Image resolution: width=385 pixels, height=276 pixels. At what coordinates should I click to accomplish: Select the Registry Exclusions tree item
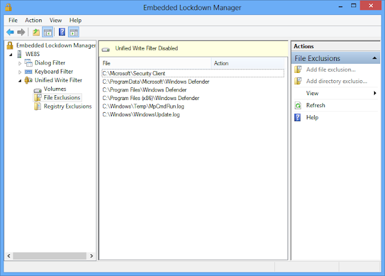pos(68,106)
